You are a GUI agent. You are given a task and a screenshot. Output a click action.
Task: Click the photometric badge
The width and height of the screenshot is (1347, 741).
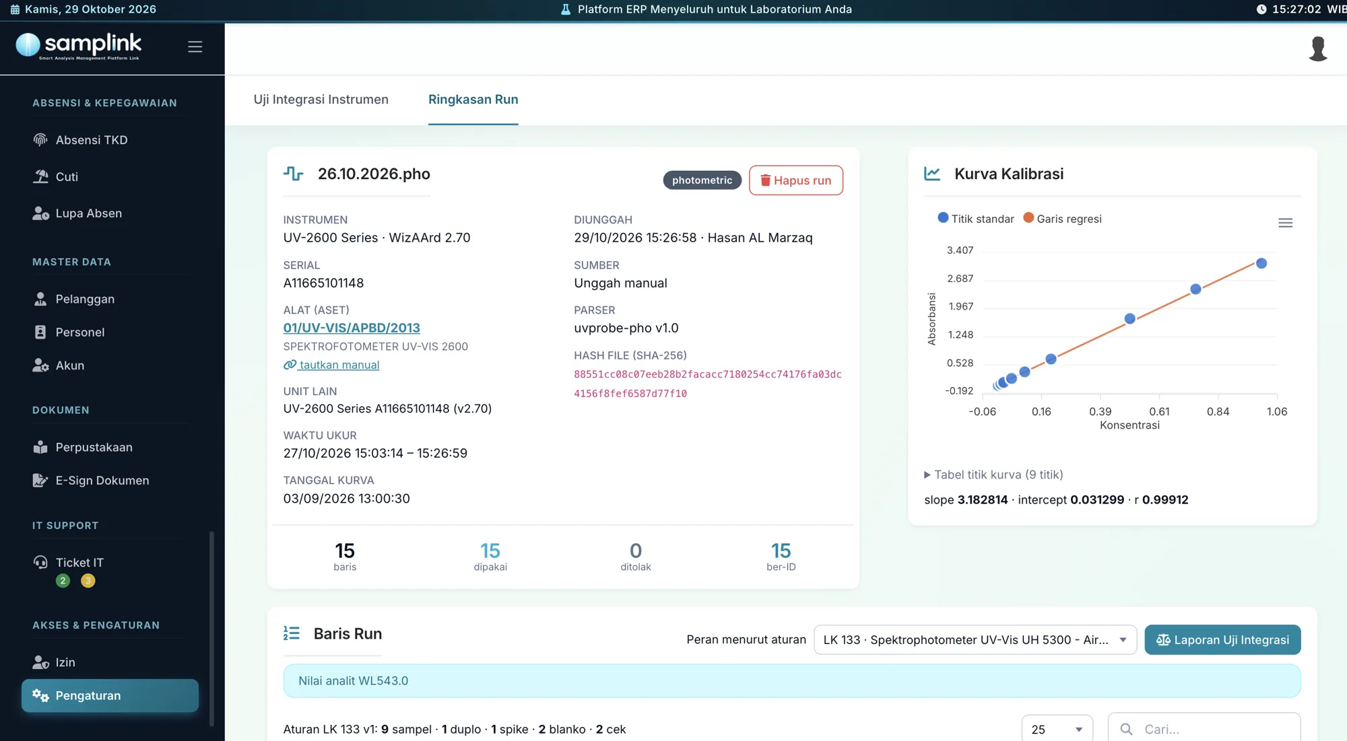(x=702, y=180)
